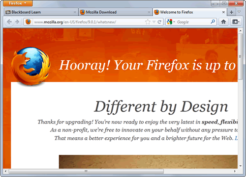The width and height of the screenshot is (246, 177).
Task: Go to the Home page
Action: click(x=223, y=22)
